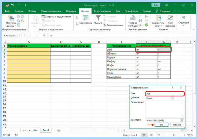Screen dimensions: 198x139
Task: Select the Лист1 sheet tab
Action: pyautogui.click(x=46, y=130)
